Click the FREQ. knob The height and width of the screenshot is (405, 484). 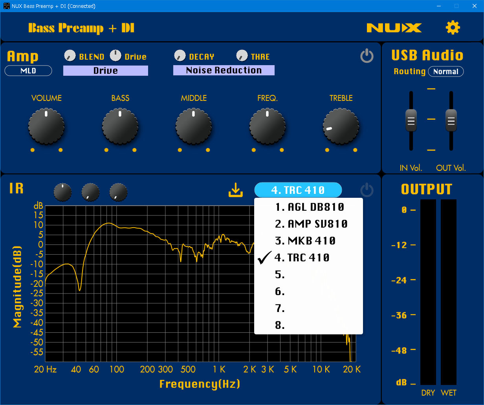point(268,126)
